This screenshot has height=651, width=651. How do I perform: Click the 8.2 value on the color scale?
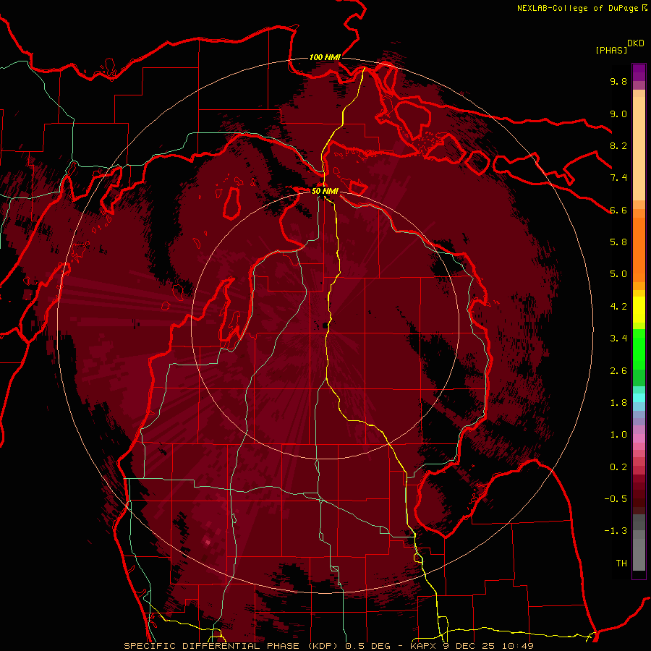coord(618,145)
